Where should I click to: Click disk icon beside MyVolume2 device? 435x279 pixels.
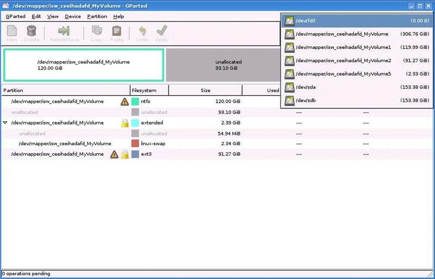(289, 60)
